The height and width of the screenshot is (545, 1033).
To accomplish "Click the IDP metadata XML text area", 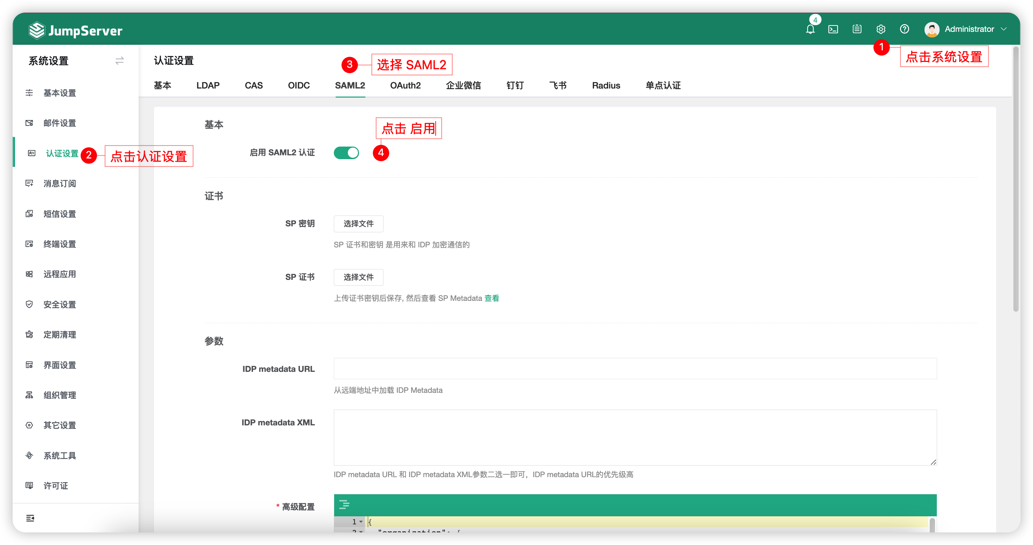I will click(x=635, y=438).
